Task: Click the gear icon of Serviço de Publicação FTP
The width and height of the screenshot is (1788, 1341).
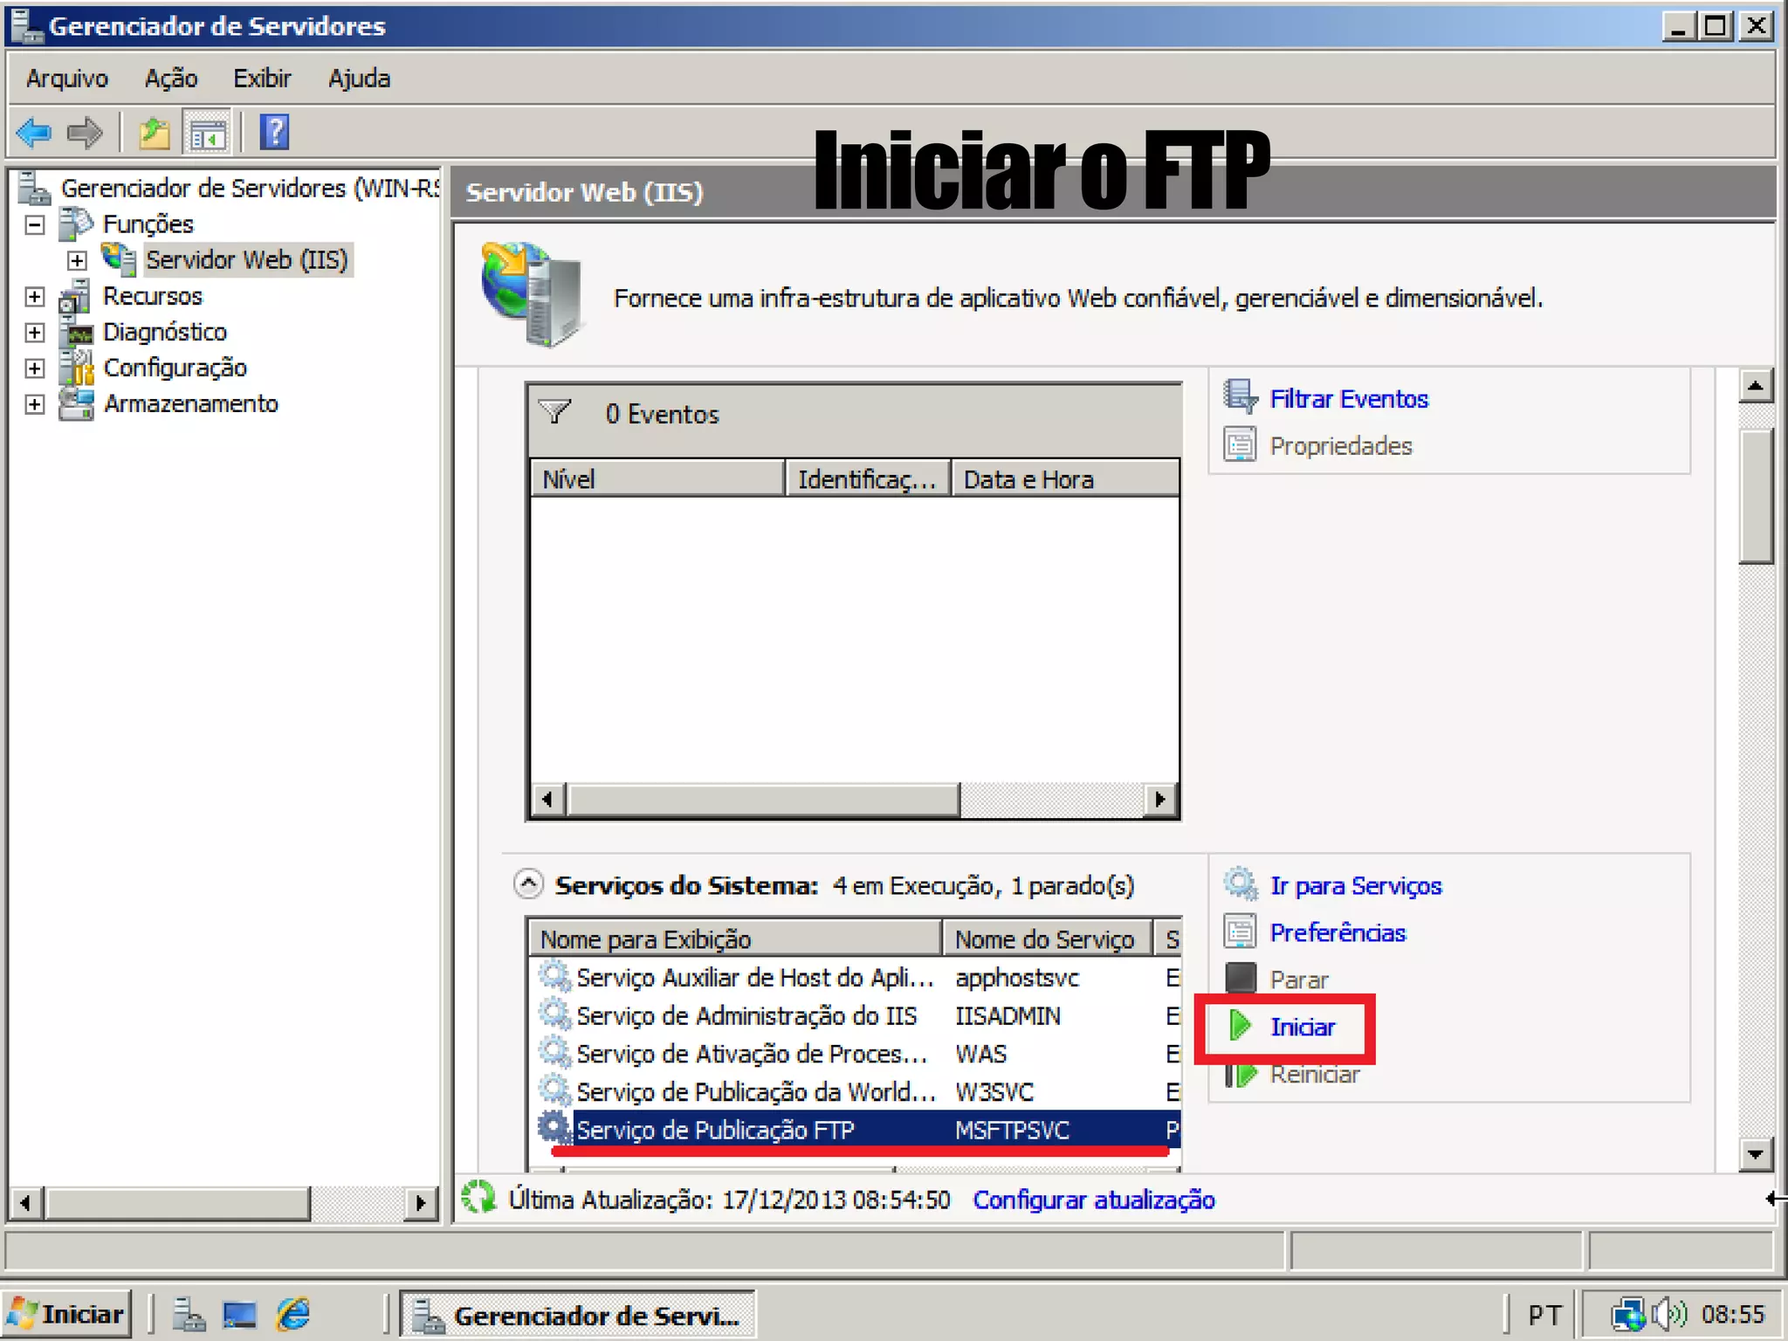Action: [554, 1128]
